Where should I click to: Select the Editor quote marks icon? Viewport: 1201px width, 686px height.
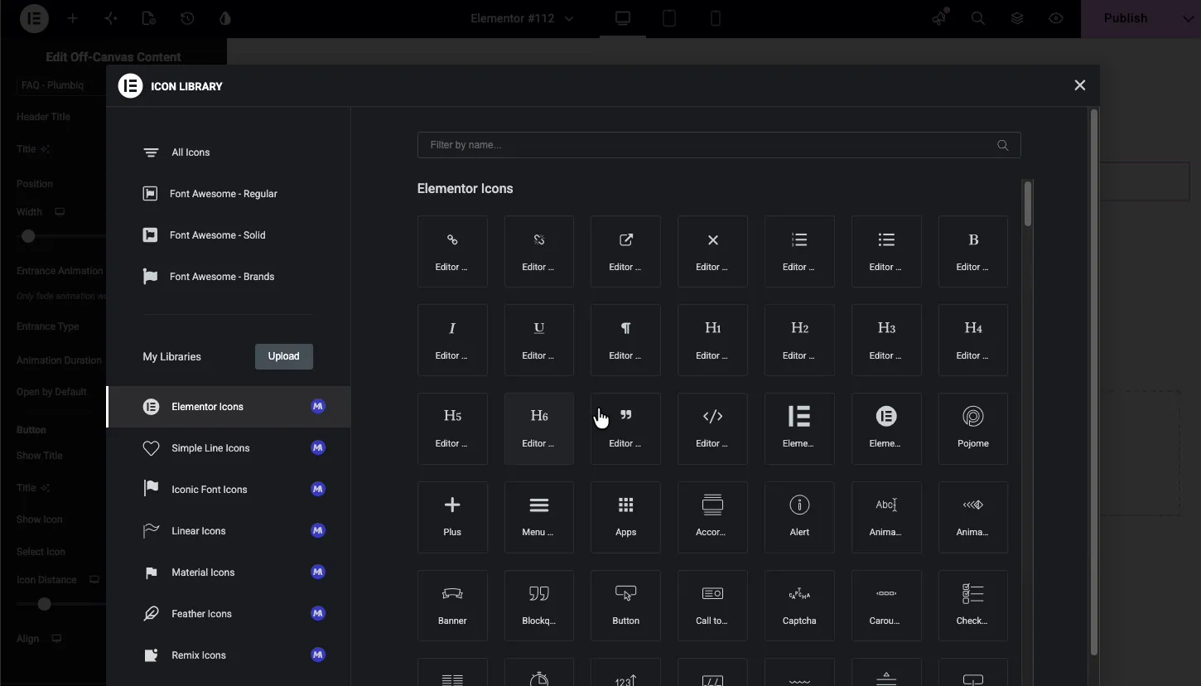tap(626, 428)
